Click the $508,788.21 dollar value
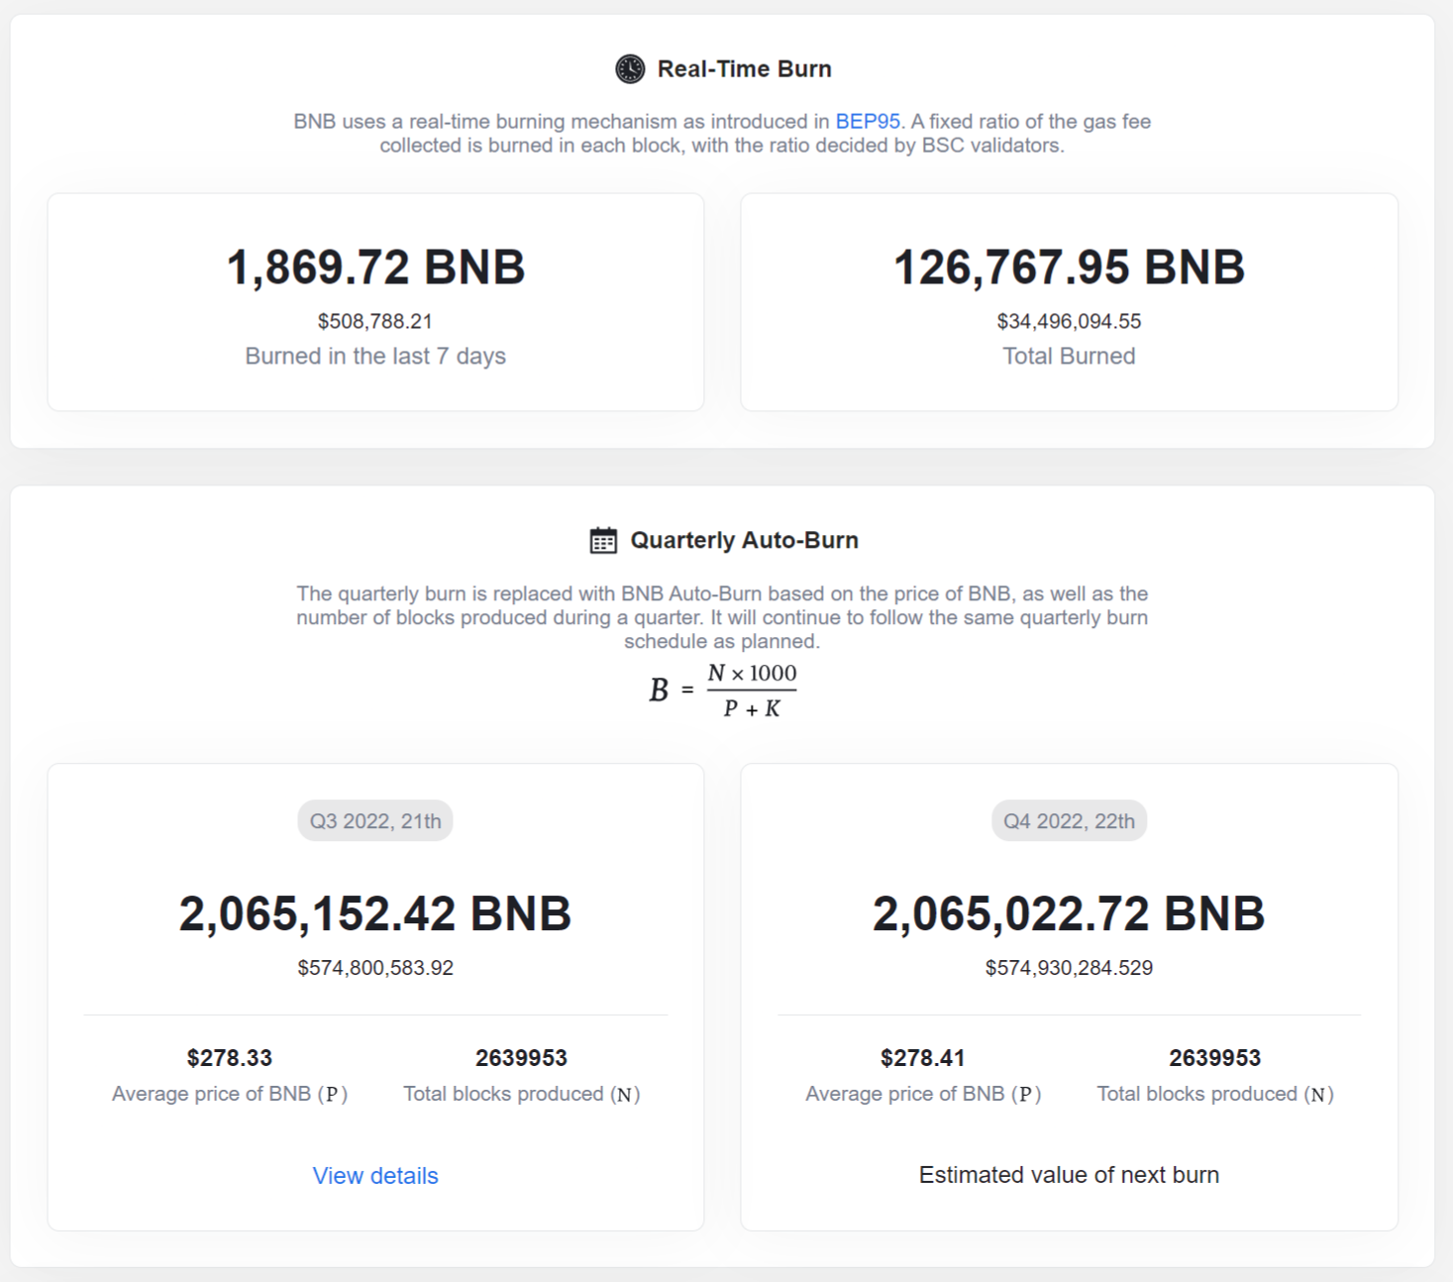This screenshot has height=1282, width=1453. tap(375, 321)
